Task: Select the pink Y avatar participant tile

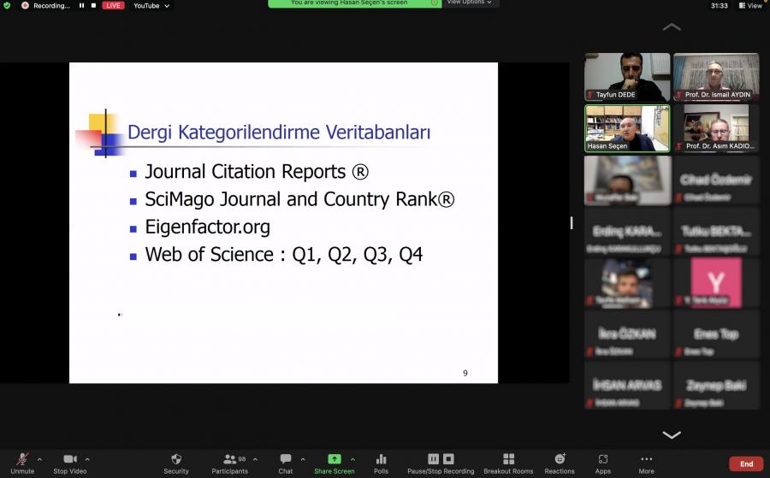Action: (x=716, y=283)
